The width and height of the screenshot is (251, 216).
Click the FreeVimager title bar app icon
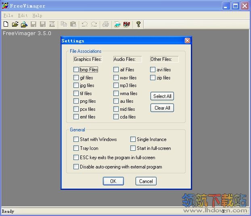pyautogui.click(x=5, y=6)
